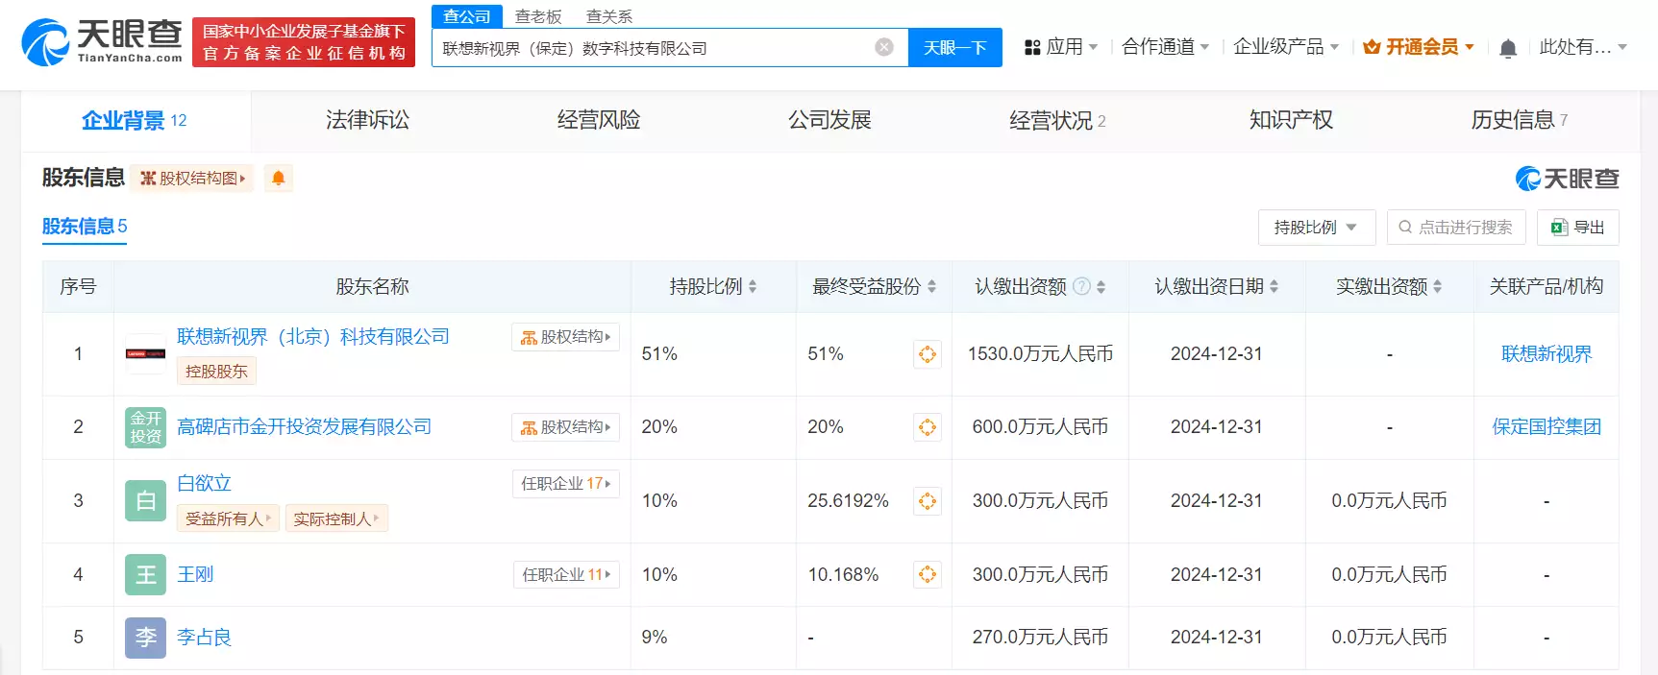
Task: Click the 点击进行搜索 search field
Action: 1456,228
